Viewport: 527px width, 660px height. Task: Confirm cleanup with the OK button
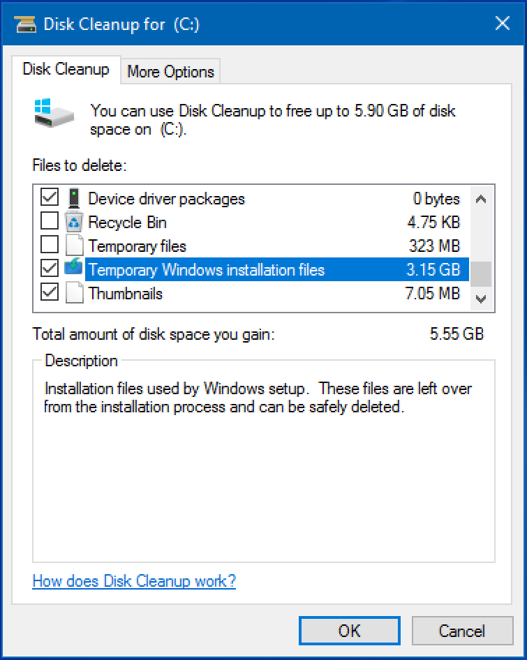coord(349,631)
